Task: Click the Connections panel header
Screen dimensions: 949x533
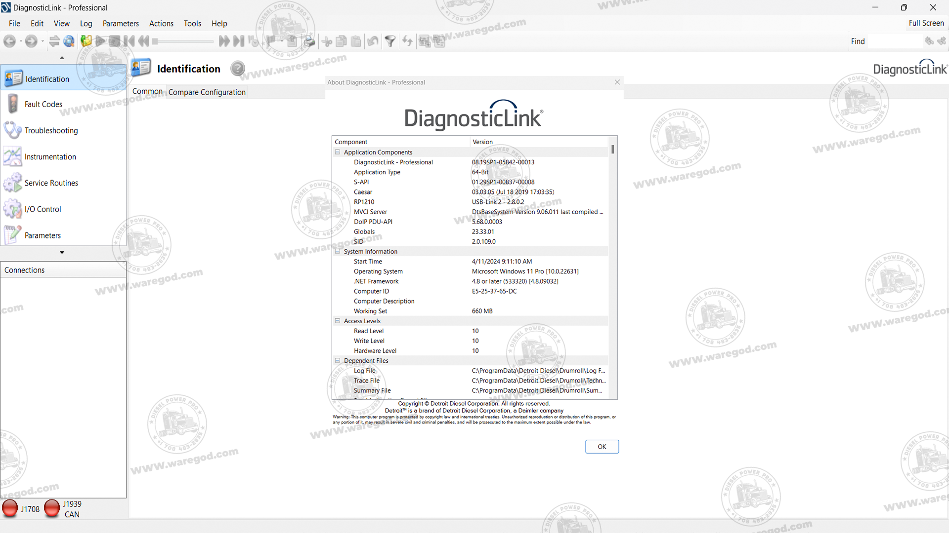Action: click(63, 270)
